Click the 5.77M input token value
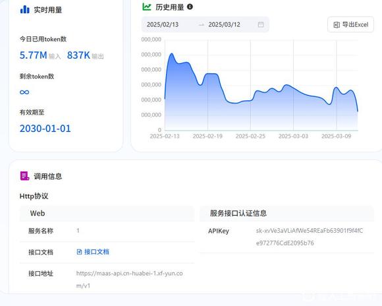Viewport: 382px width, 306px height. click(x=34, y=55)
